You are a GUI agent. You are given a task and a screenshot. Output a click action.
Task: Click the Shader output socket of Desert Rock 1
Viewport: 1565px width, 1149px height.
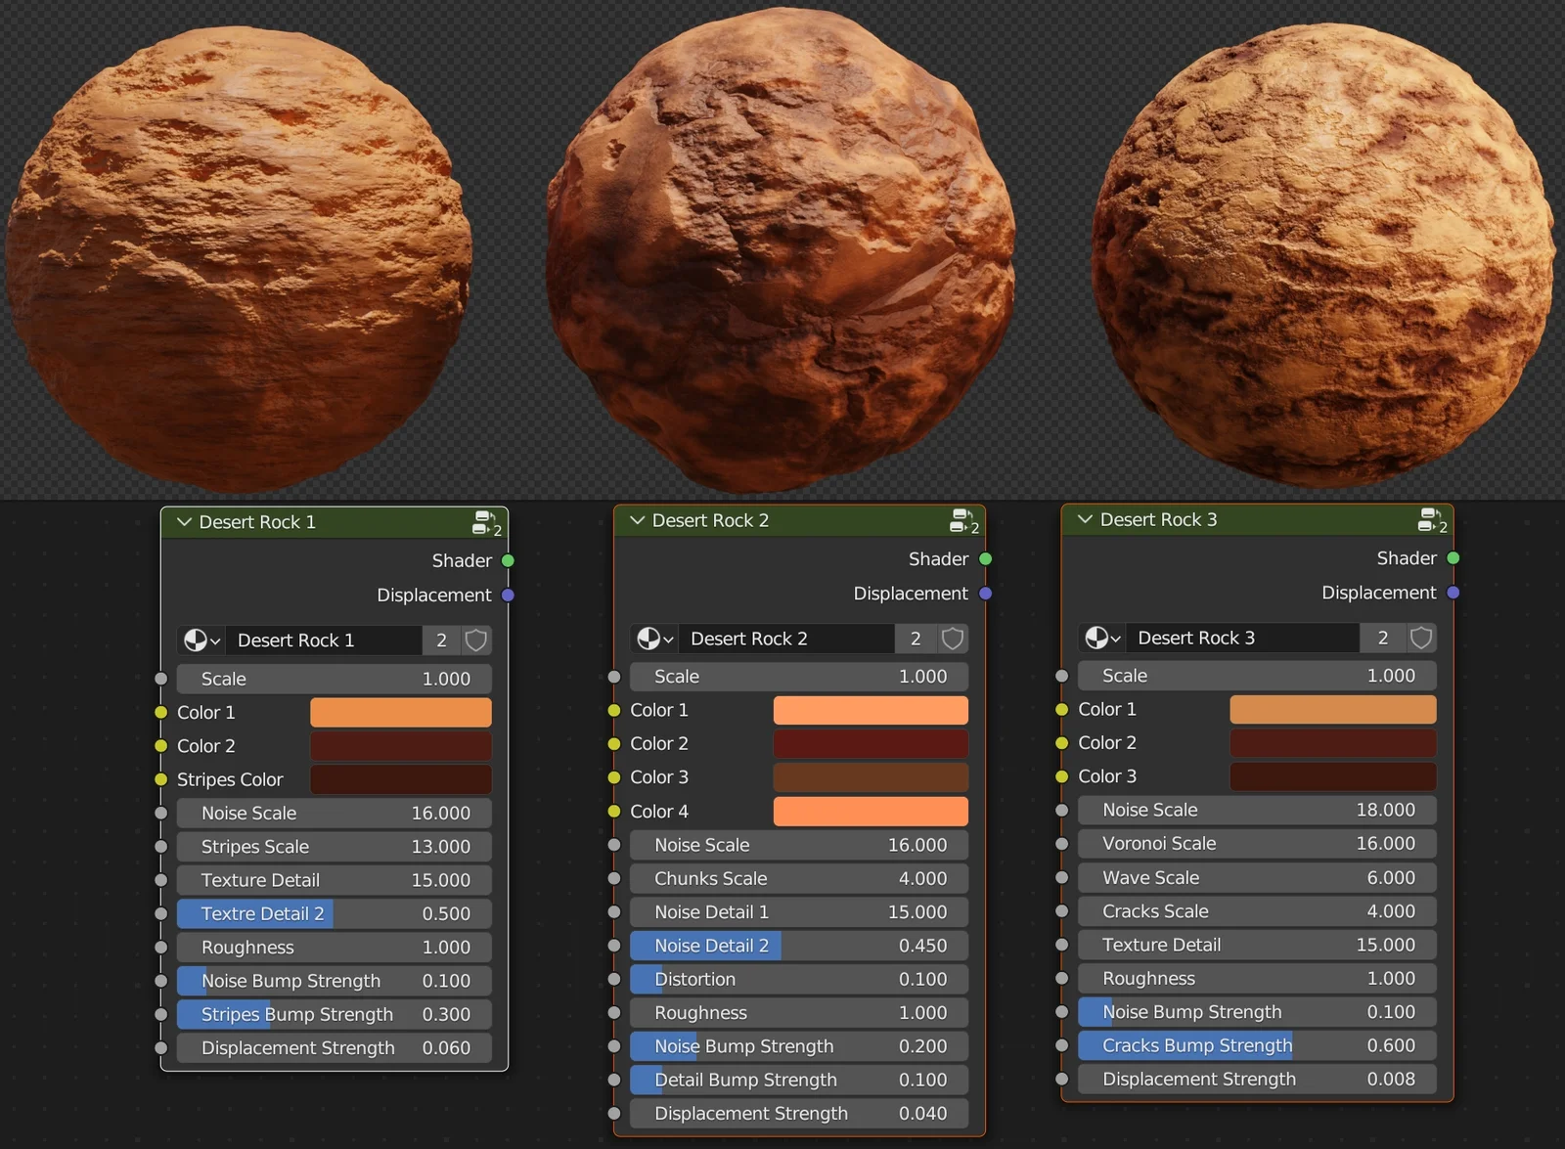point(507,560)
